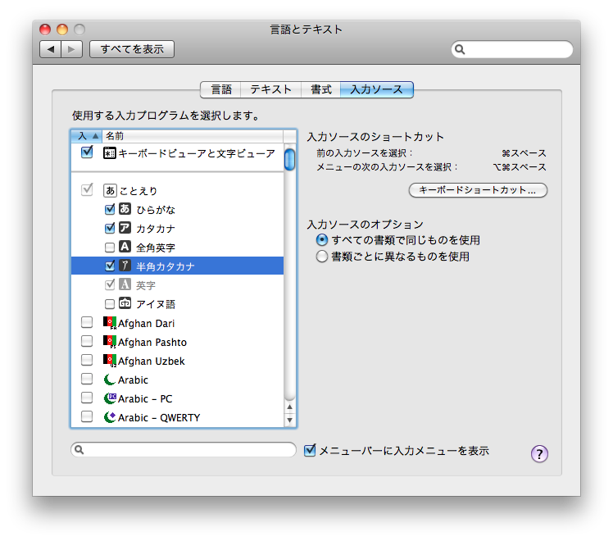This screenshot has width=613, height=541.
Task: Click the 全角英字 full-width A icon
Action: pos(125,247)
